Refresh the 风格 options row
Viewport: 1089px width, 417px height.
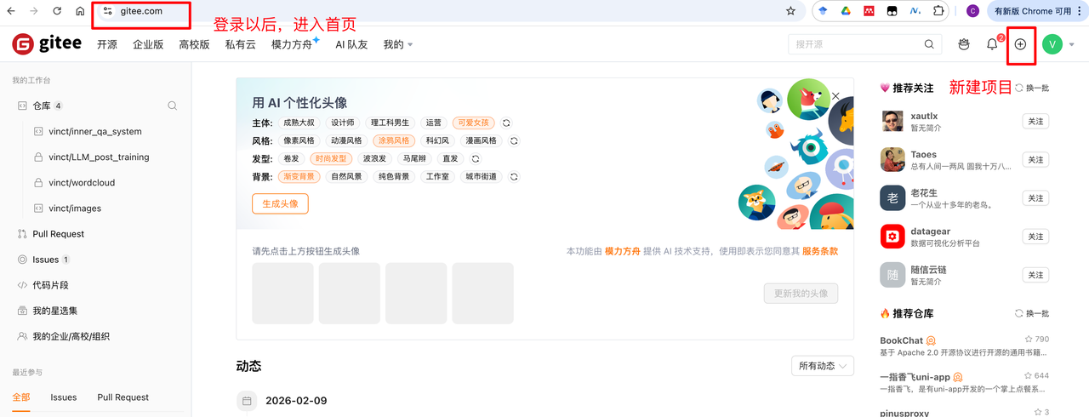(x=516, y=140)
